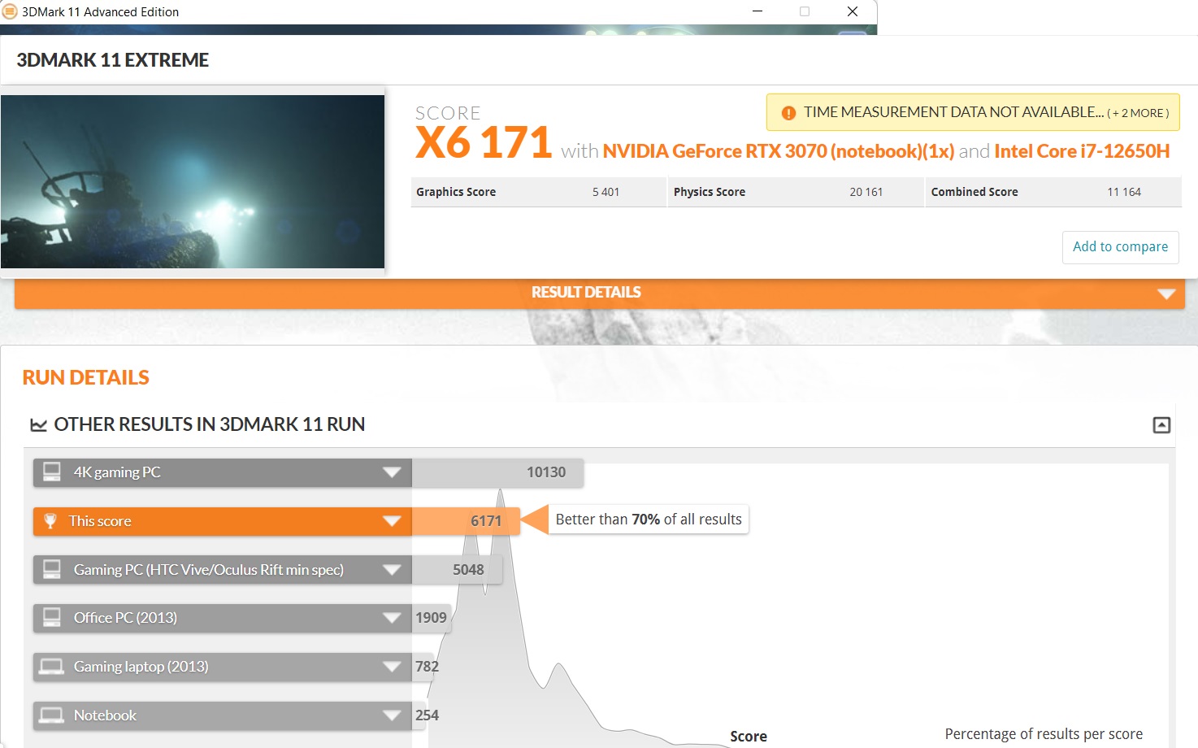The height and width of the screenshot is (748, 1198).
Task: Click the 4K gaming PC monitor icon
Action: pyautogui.click(x=52, y=472)
